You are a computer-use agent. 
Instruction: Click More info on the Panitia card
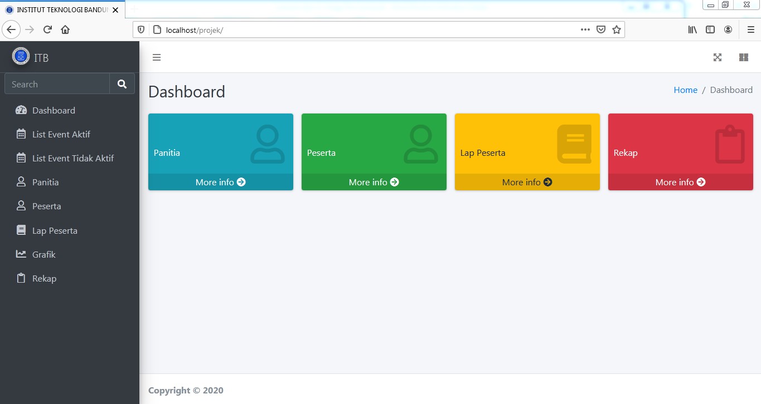pyautogui.click(x=220, y=182)
